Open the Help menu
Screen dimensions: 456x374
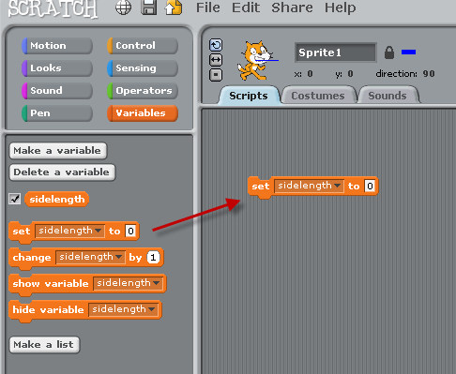pos(341,7)
